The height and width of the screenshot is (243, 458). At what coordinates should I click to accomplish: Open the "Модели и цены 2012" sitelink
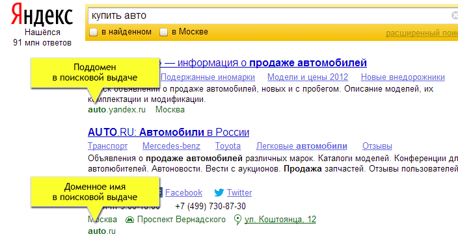pyautogui.click(x=308, y=77)
